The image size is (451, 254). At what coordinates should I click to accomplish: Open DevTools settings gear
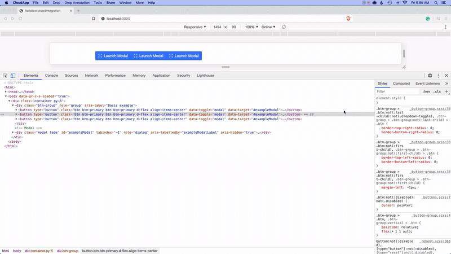pos(430,76)
